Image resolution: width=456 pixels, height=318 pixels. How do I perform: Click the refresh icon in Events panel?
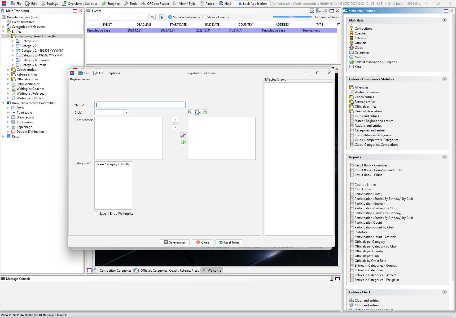162,17
